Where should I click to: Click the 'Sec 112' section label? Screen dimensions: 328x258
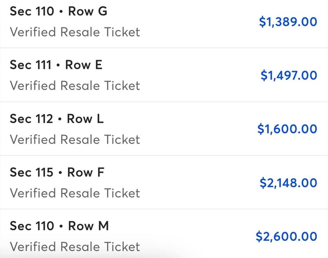tap(31, 119)
